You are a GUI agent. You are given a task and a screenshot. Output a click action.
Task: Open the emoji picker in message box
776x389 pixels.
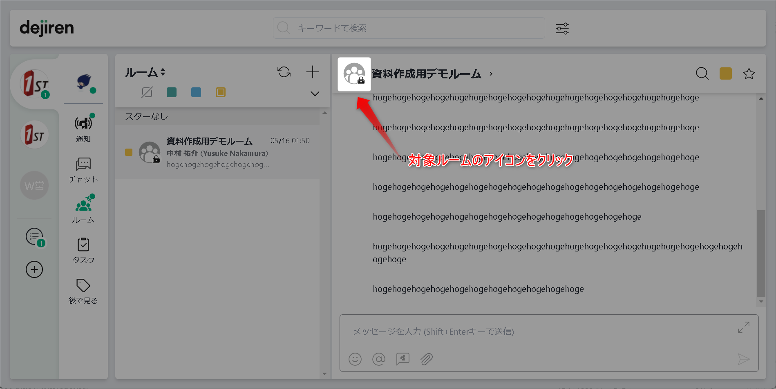[x=355, y=359]
